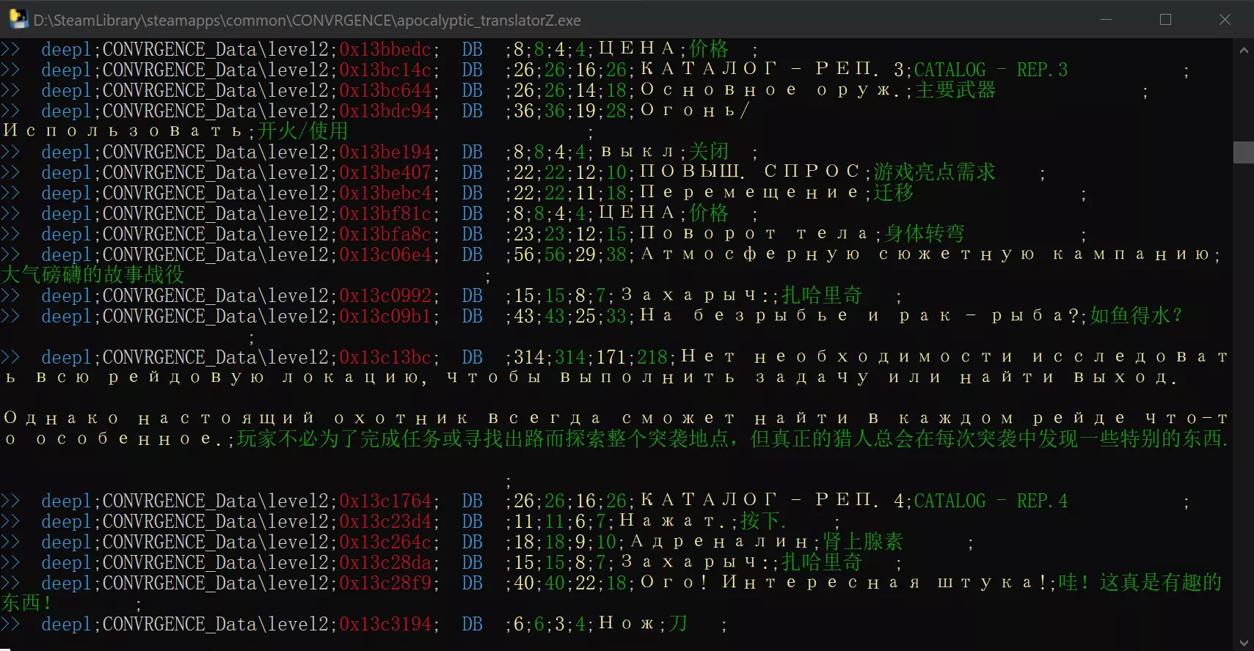The height and width of the screenshot is (651, 1254).
Task: Select the address 0x13bf81c
Action: [385, 213]
